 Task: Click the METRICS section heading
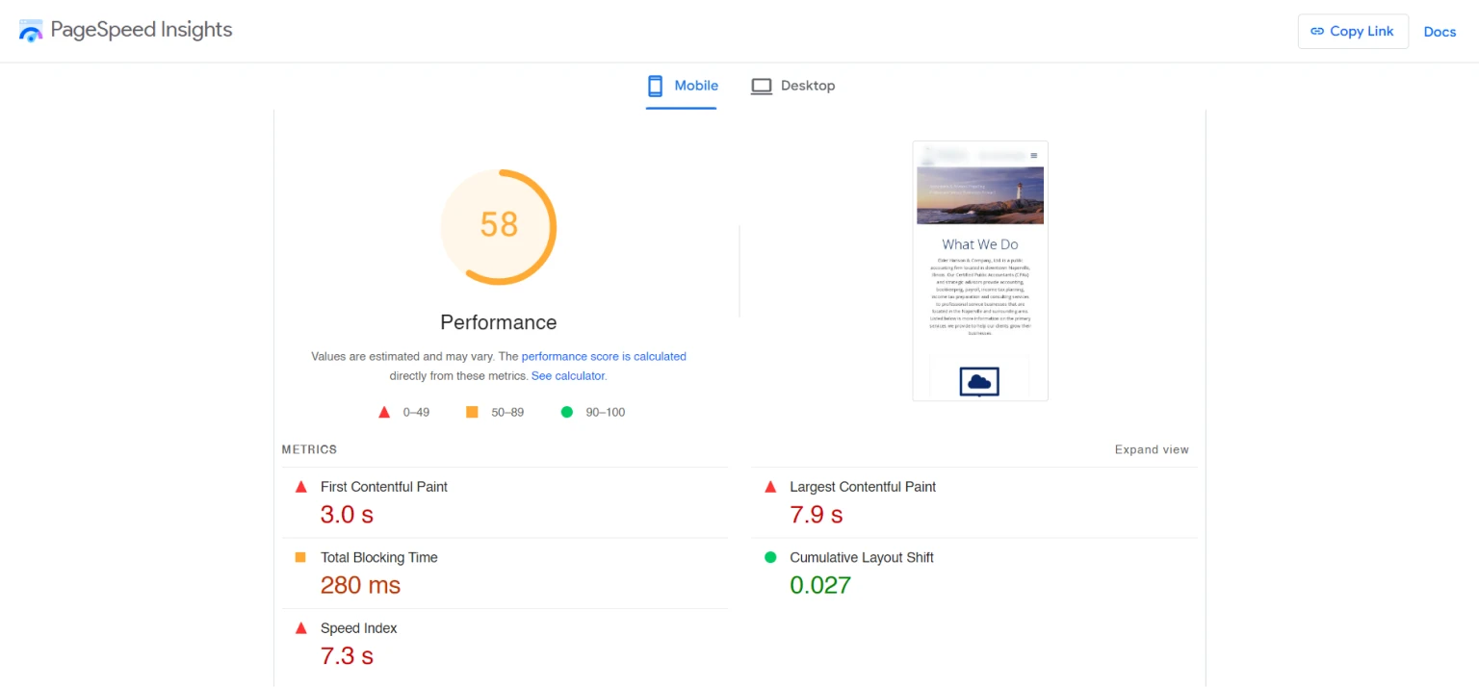click(x=309, y=449)
